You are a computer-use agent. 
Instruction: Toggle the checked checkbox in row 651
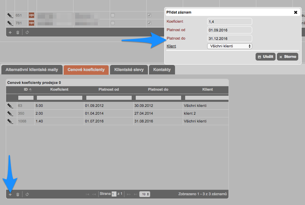click(149, 15)
